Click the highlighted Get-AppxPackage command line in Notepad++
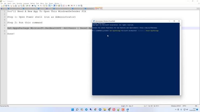 (x=50, y=28)
